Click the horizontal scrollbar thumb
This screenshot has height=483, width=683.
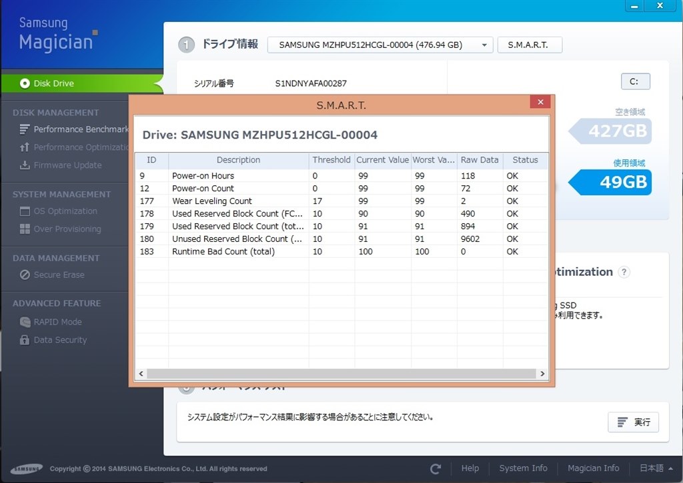(341, 374)
